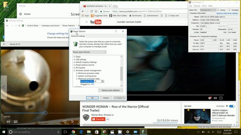Mute volume in Movies & TV
The width and height of the screenshot is (241, 135).
(8, 121)
